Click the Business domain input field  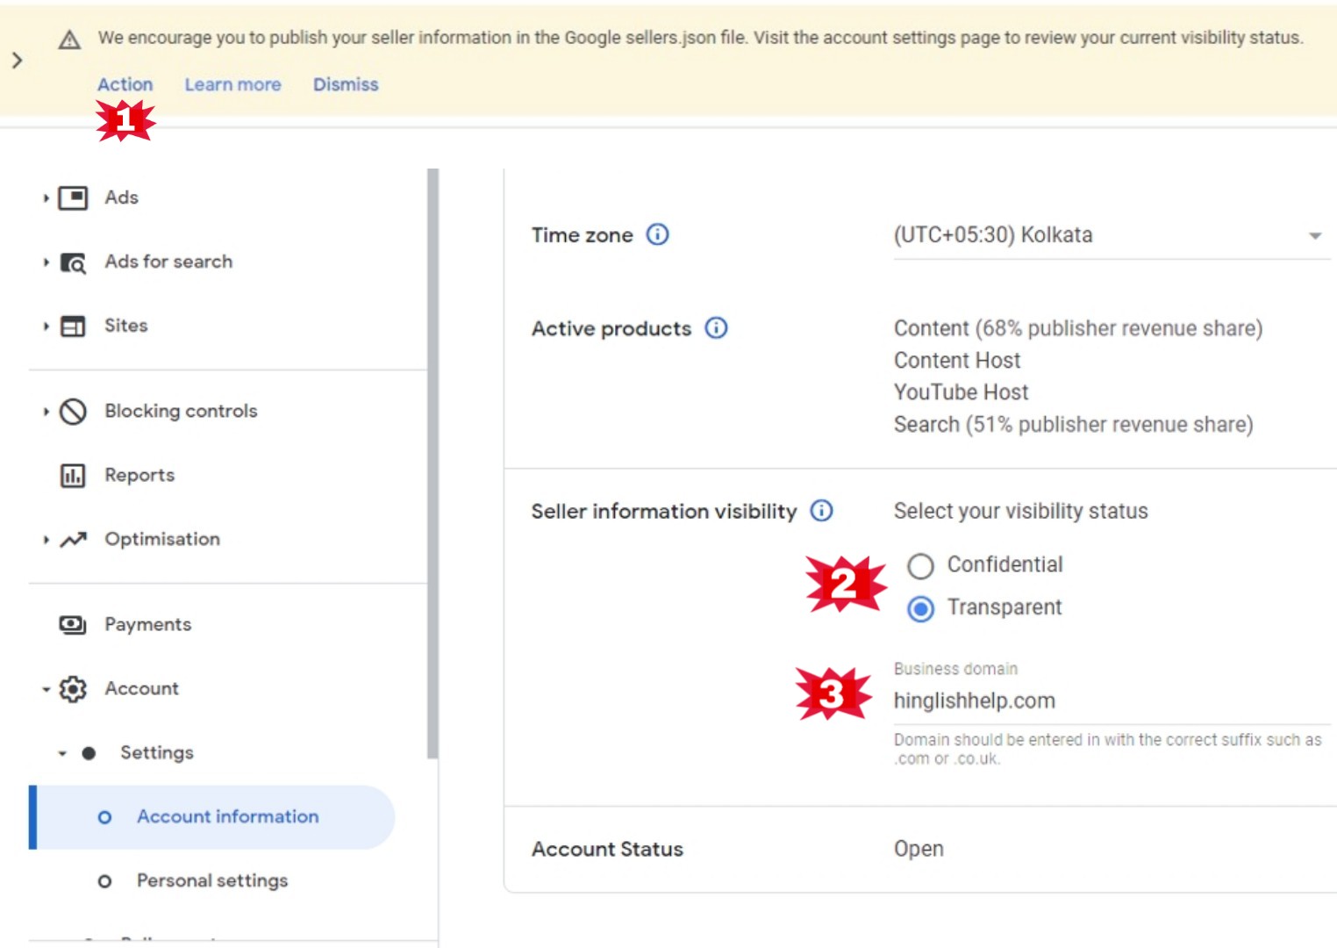(x=1110, y=700)
